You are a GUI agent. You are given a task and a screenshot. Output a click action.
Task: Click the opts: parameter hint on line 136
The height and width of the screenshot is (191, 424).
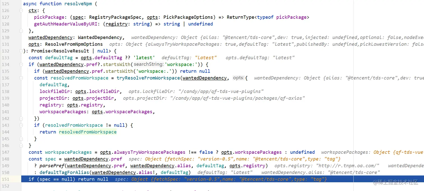pos(238,78)
